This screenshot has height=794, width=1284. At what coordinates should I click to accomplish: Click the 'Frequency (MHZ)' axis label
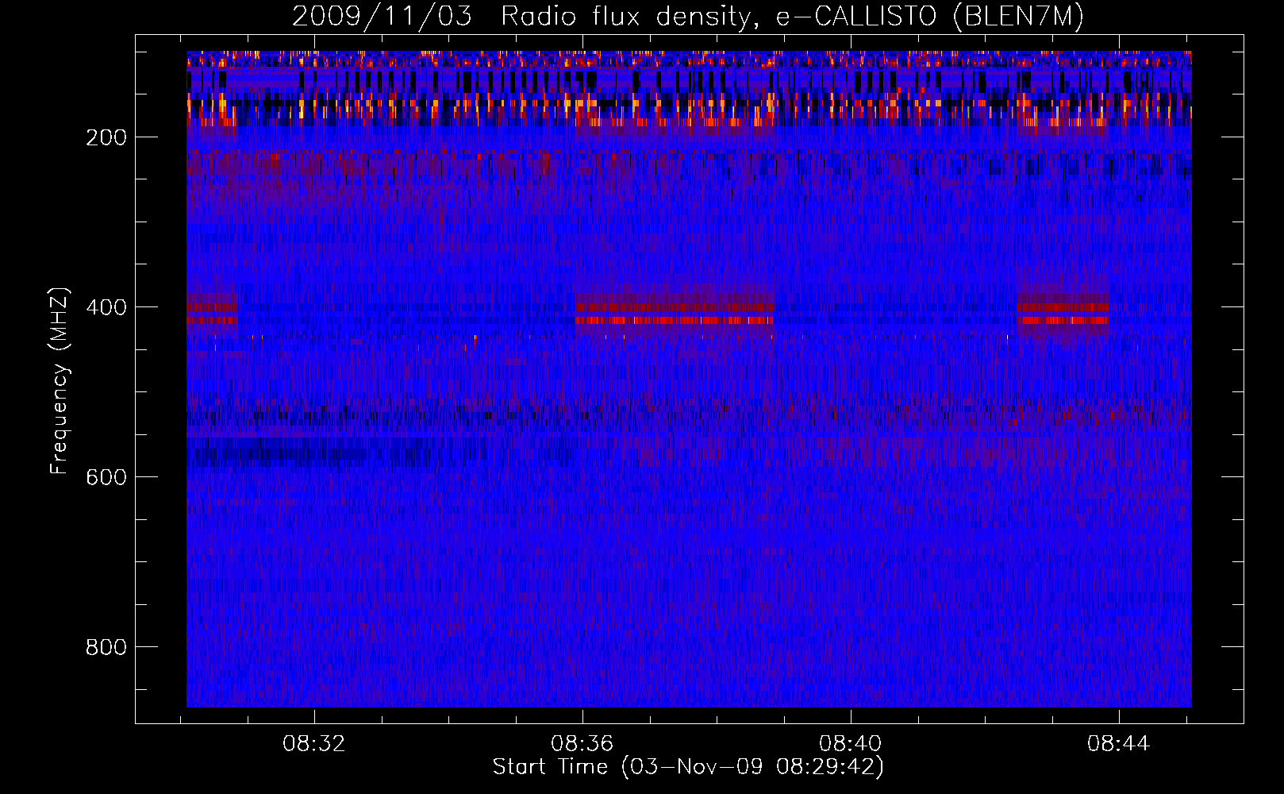[x=60, y=381]
